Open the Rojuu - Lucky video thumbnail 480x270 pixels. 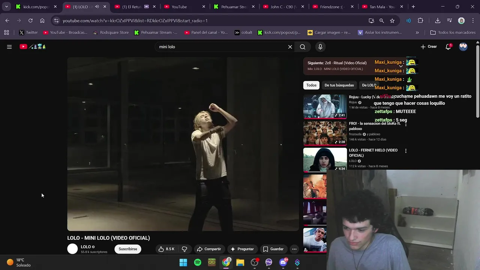coord(325,106)
